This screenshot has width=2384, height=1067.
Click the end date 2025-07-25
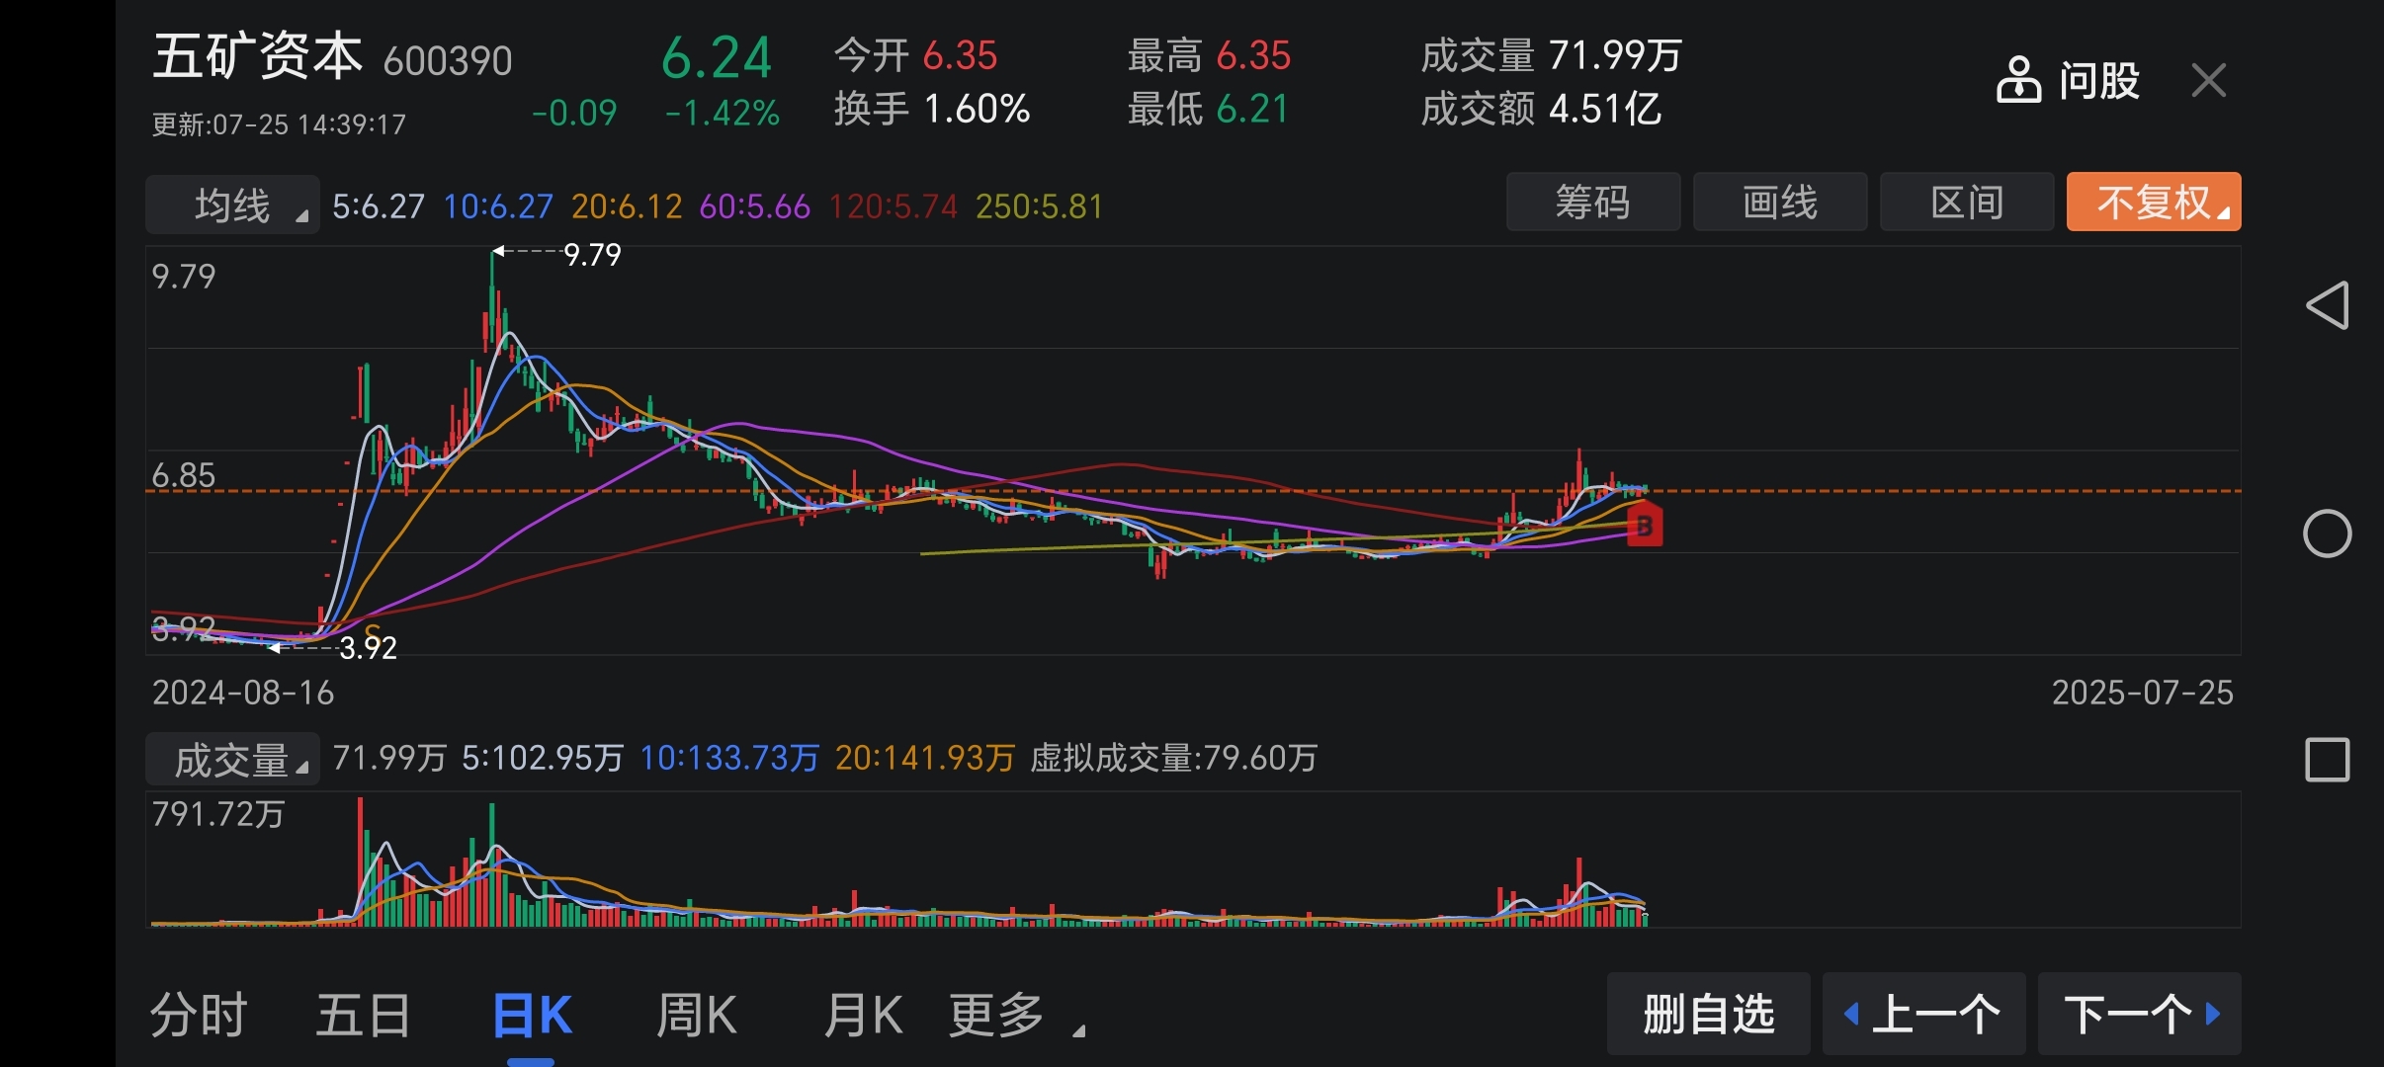pos(2143,693)
